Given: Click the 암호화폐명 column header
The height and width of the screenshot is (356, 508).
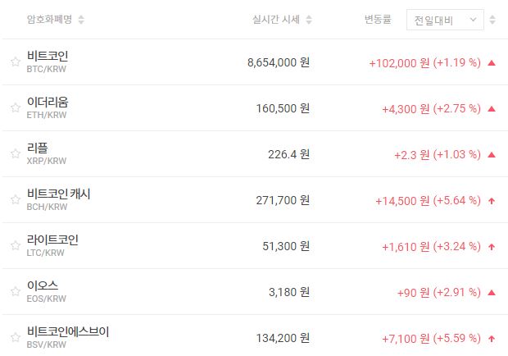Looking at the screenshot, I should point(50,20).
